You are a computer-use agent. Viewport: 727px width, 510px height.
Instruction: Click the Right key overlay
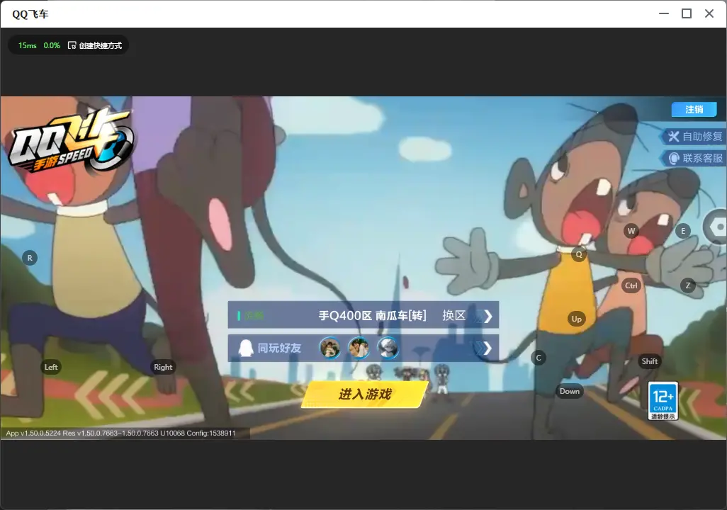163,367
